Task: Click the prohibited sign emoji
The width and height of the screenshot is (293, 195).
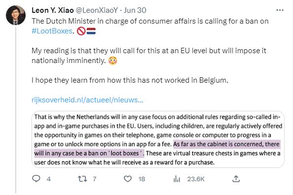Action: coord(81,31)
